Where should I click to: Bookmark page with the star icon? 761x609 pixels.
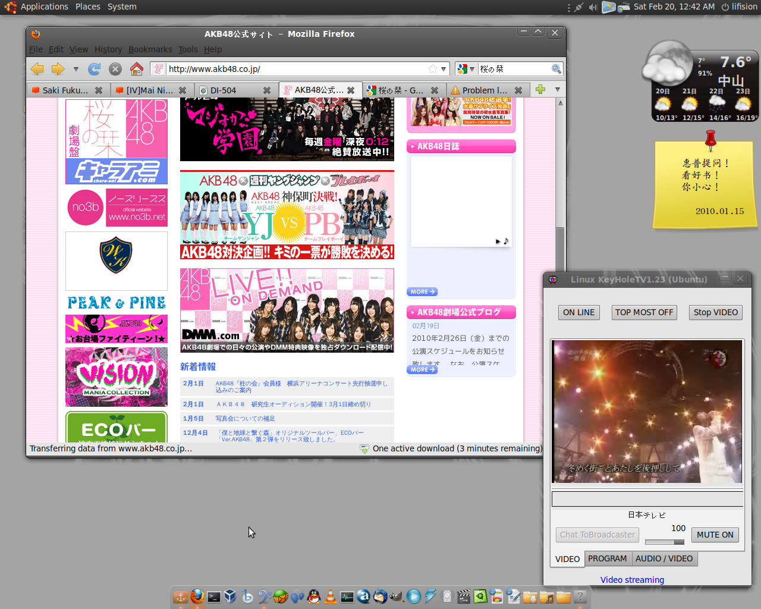433,69
